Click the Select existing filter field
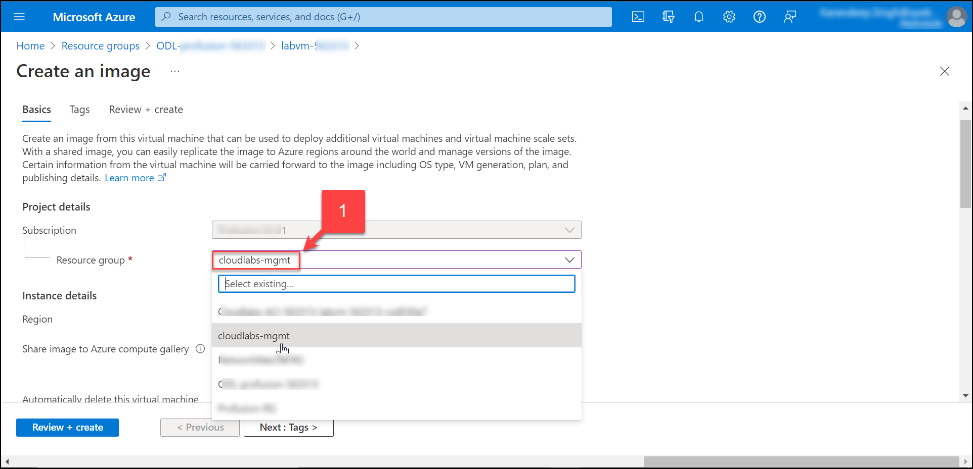973x469 pixels. click(x=396, y=284)
